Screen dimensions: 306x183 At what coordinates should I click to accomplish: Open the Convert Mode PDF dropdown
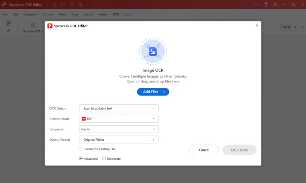click(119, 119)
